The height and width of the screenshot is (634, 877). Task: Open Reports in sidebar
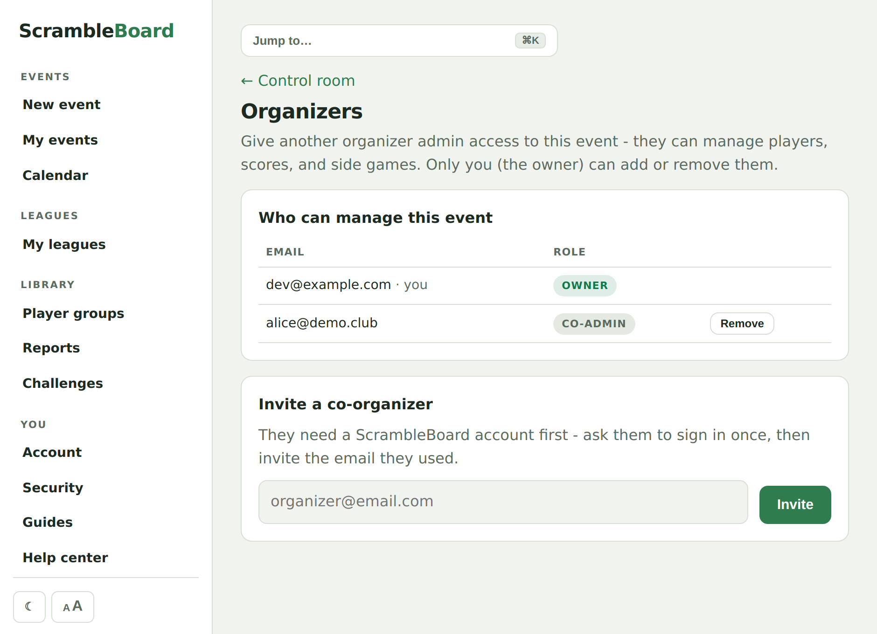click(51, 348)
